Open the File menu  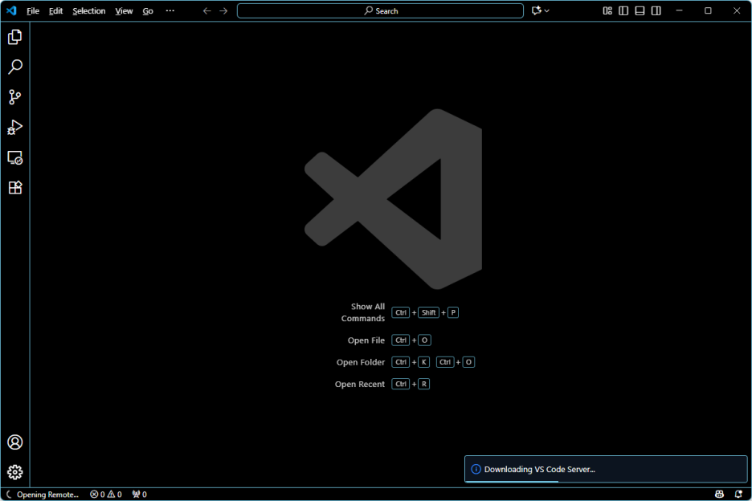[x=33, y=10]
